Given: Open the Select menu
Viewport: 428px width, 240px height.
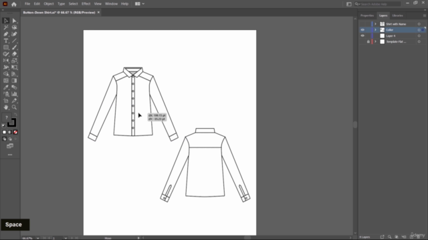Looking at the screenshot, I should pos(73,4).
